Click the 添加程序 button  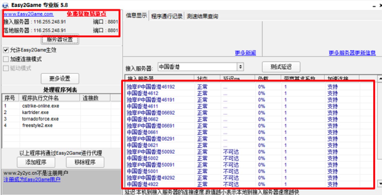pos(36,162)
